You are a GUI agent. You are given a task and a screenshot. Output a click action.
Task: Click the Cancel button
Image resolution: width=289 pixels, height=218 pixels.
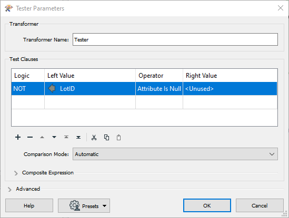(260, 205)
